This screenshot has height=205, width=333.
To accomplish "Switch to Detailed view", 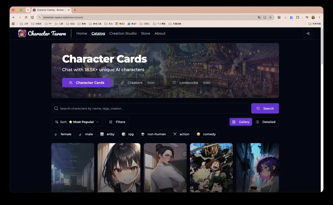I will point(265,122).
